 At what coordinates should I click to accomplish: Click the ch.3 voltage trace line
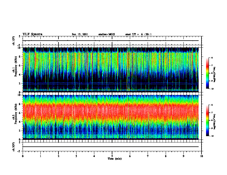111,147
